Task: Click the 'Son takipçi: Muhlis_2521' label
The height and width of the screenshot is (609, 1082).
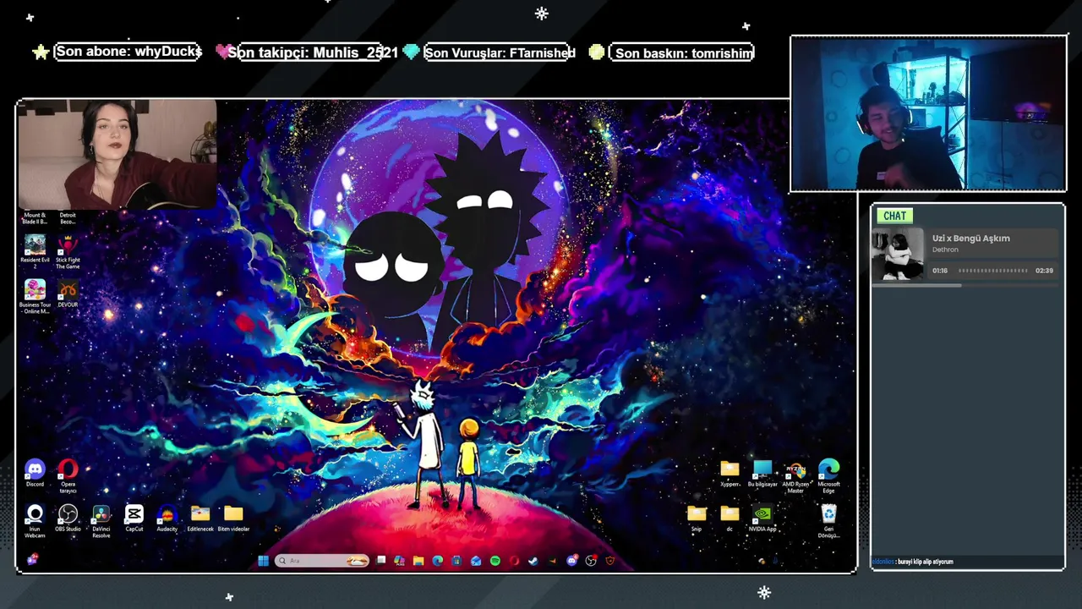Action: click(313, 52)
